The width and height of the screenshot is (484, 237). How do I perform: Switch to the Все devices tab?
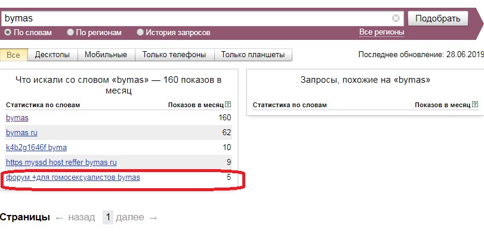14,55
